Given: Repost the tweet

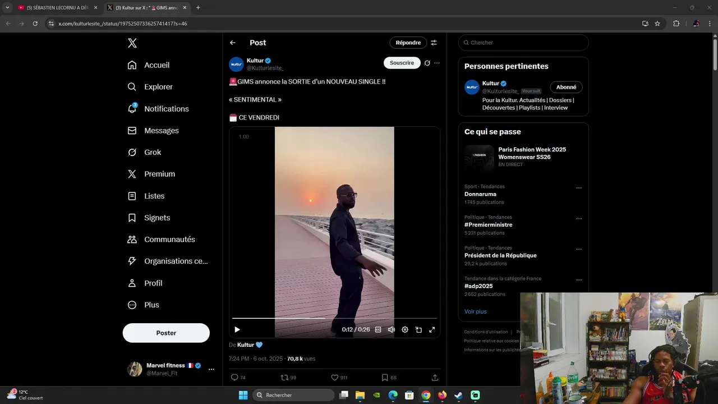Looking at the screenshot, I should coord(284,378).
